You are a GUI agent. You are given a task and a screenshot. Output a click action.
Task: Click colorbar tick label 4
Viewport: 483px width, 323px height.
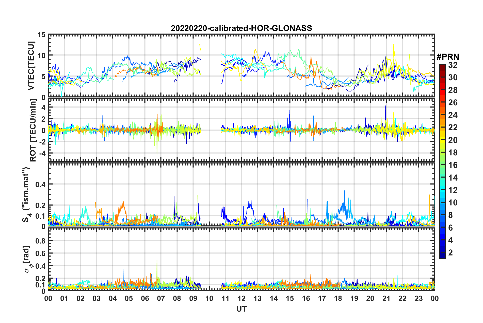click(x=450, y=240)
